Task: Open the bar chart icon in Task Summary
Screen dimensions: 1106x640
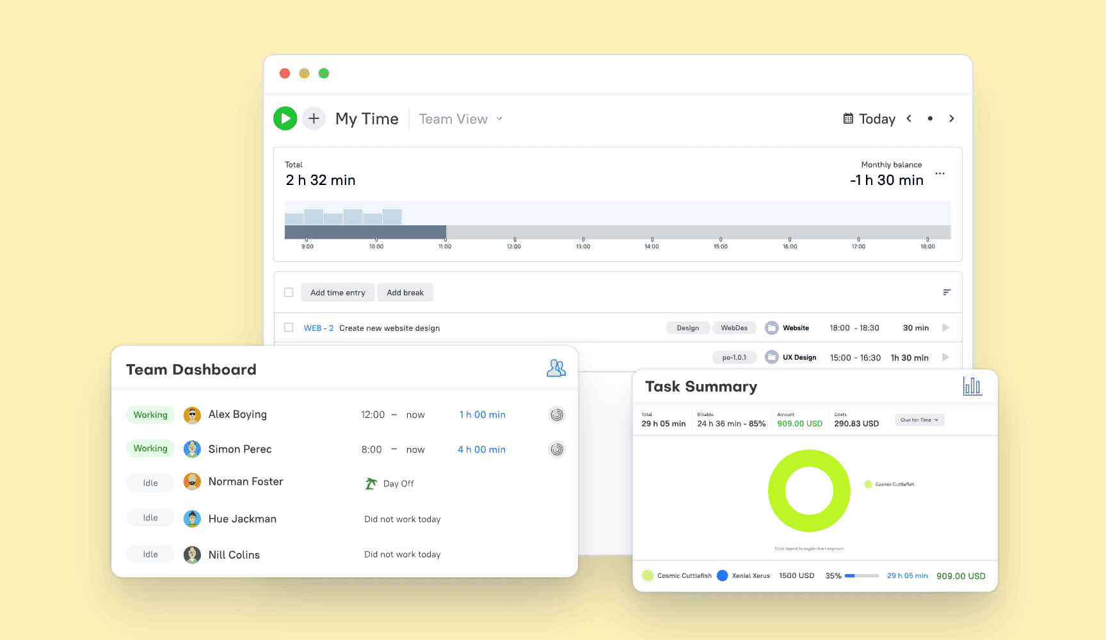Action: (x=972, y=386)
